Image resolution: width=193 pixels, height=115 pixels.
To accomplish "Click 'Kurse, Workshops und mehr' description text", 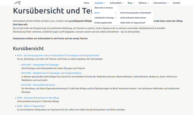I will coord(60,59).
